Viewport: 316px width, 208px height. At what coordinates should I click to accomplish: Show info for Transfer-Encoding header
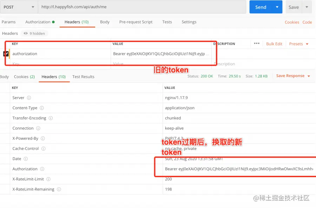tap(51, 118)
